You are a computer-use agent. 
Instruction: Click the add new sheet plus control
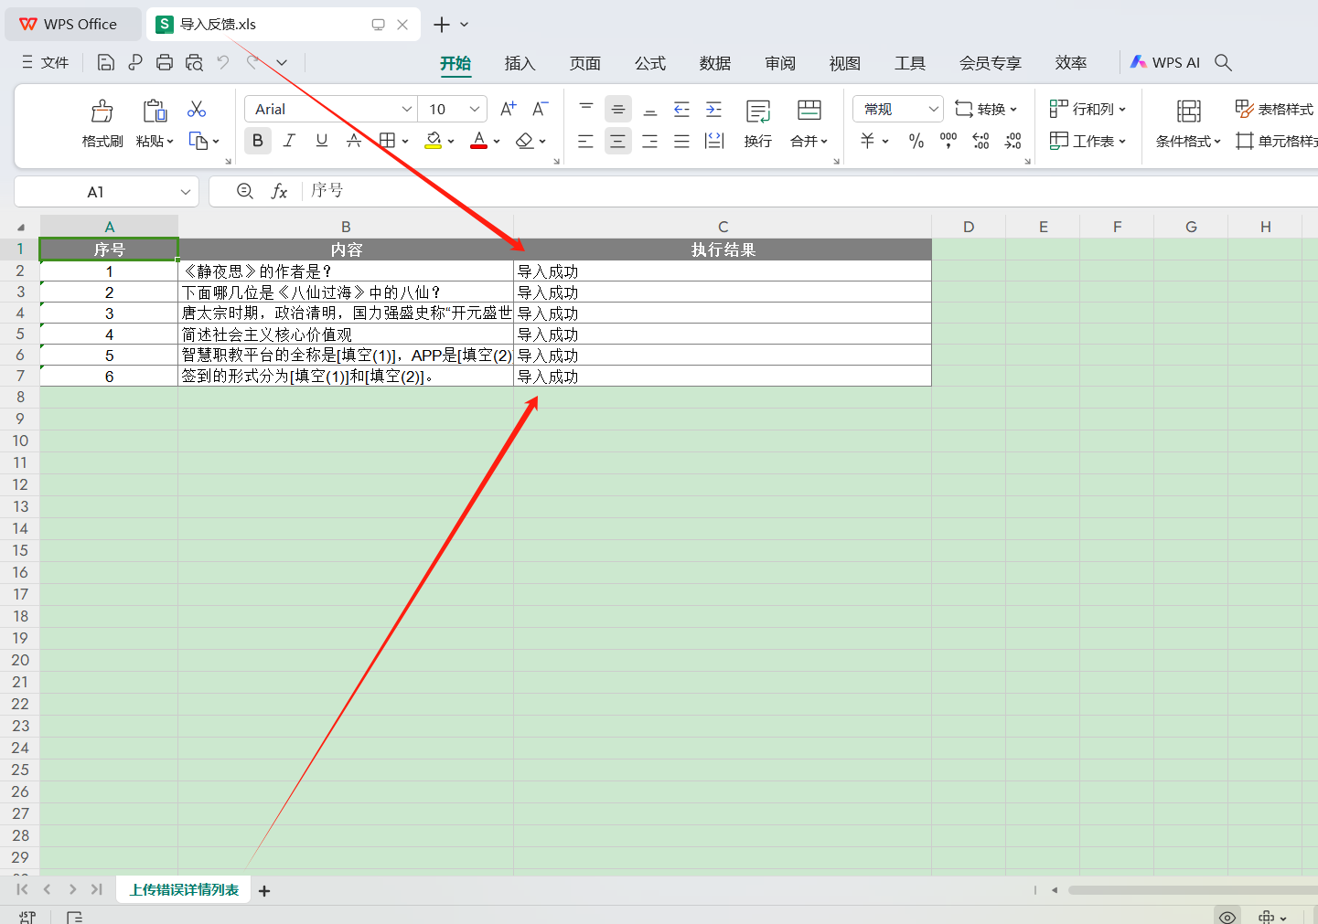263,889
